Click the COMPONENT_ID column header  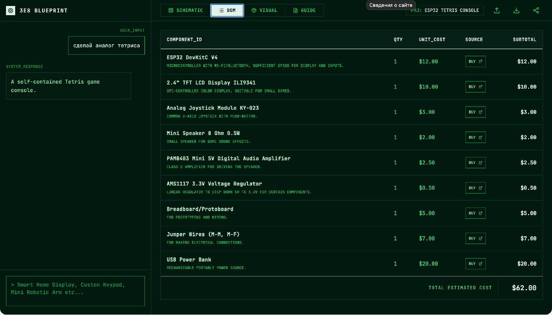(184, 39)
